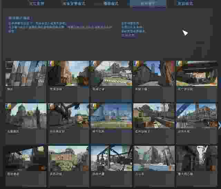The image size is (221, 189).
Task: Select the thumbnail with the dark roof overhang and tan building
Action: point(197,73)
